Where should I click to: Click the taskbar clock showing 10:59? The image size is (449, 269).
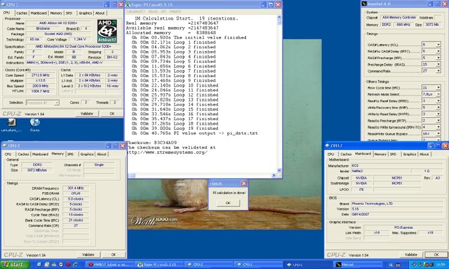[440, 265]
